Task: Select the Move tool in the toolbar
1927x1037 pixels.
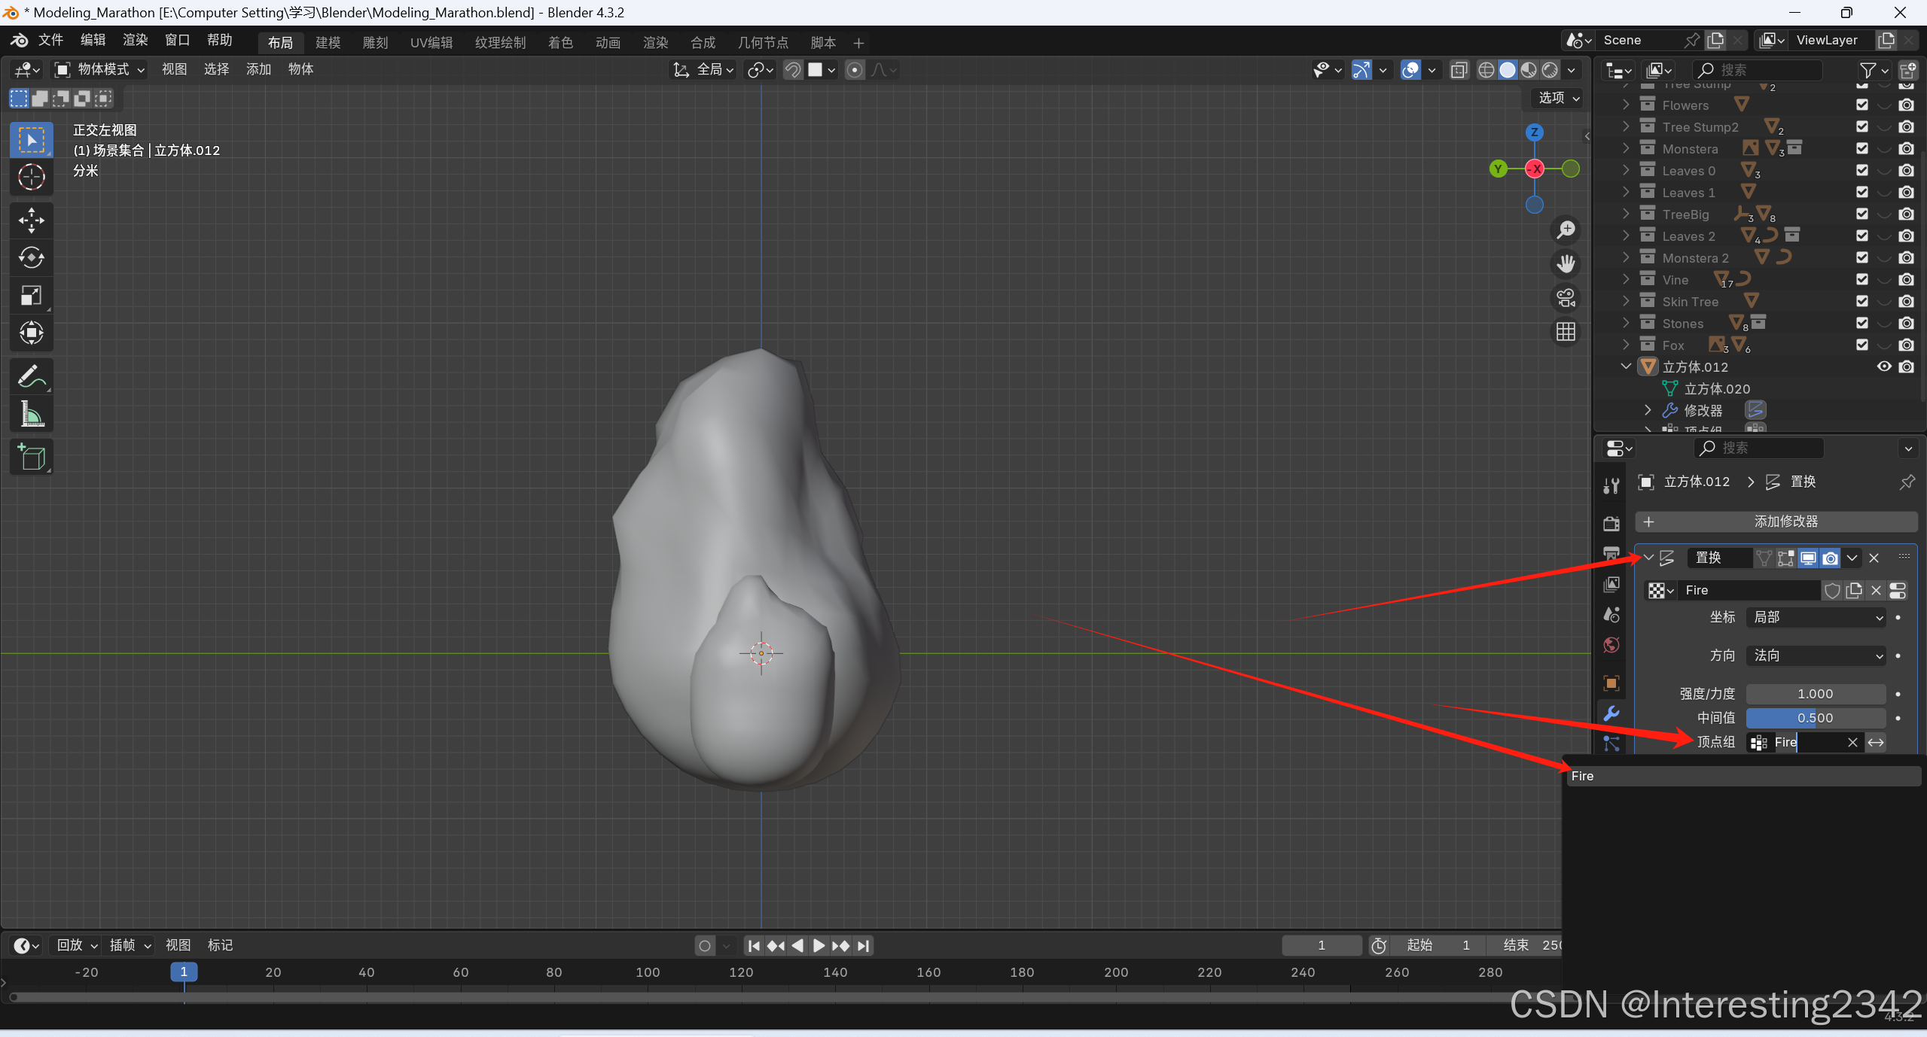Action: (31, 220)
